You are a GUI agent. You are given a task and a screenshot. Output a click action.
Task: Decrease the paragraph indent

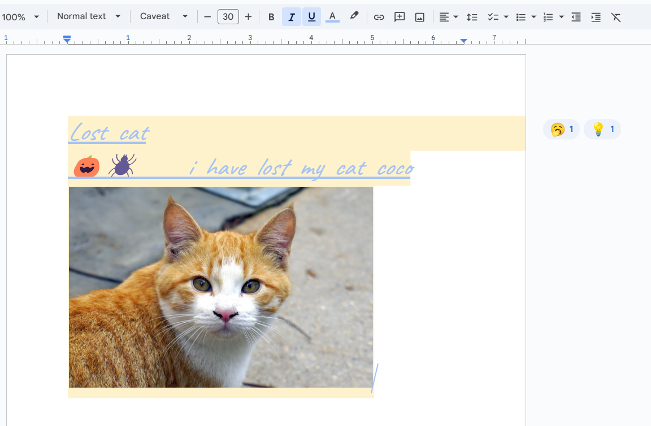click(x=576, y=17)
